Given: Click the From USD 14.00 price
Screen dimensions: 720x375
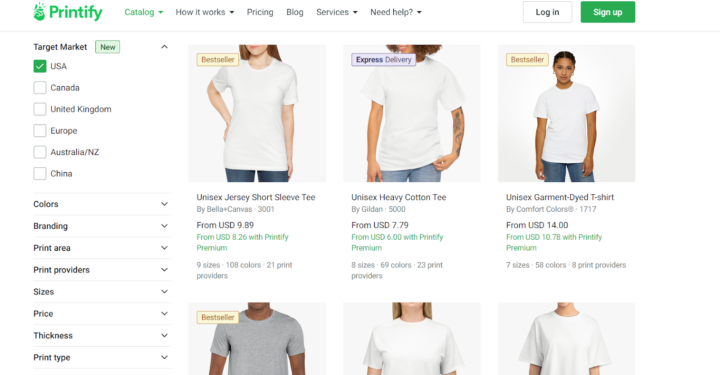Looking at the screenshot, I should (537, 225).
